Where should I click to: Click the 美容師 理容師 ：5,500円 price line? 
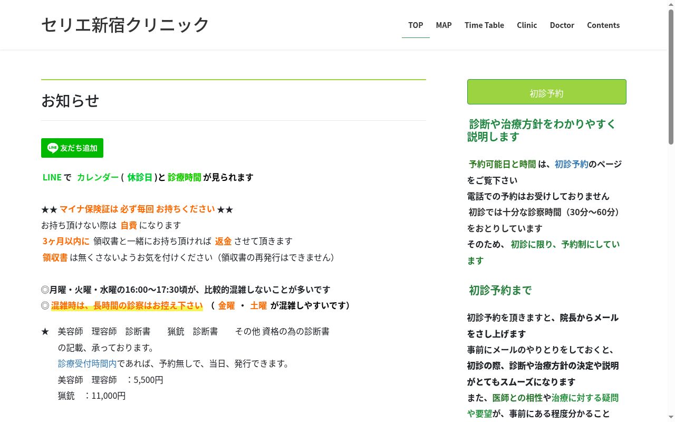(x=111, y=380)
